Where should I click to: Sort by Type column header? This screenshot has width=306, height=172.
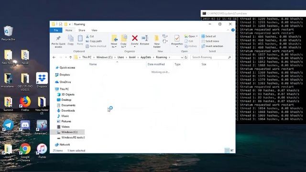[177, 64]
